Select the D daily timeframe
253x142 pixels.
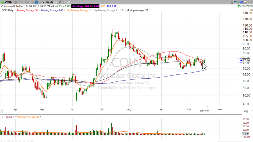coord(36,2)
